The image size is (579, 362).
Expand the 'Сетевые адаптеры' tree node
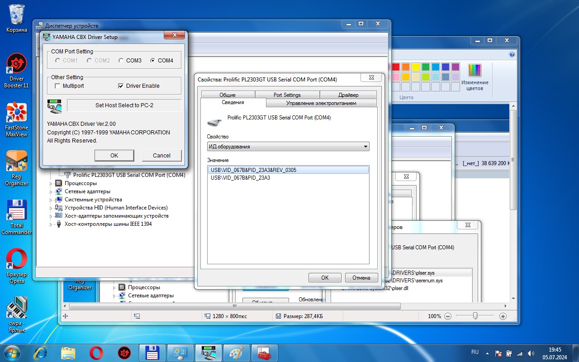(x=51, y=191)
